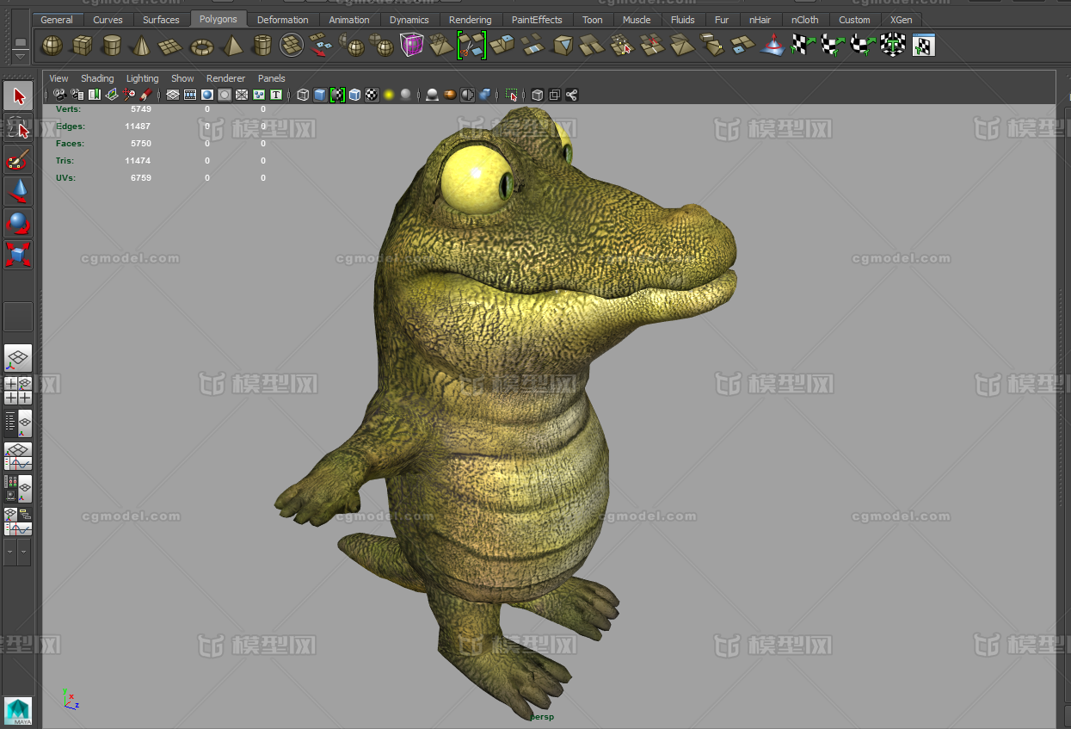Switch to the Rendering shelf tab

pos(470,20)
